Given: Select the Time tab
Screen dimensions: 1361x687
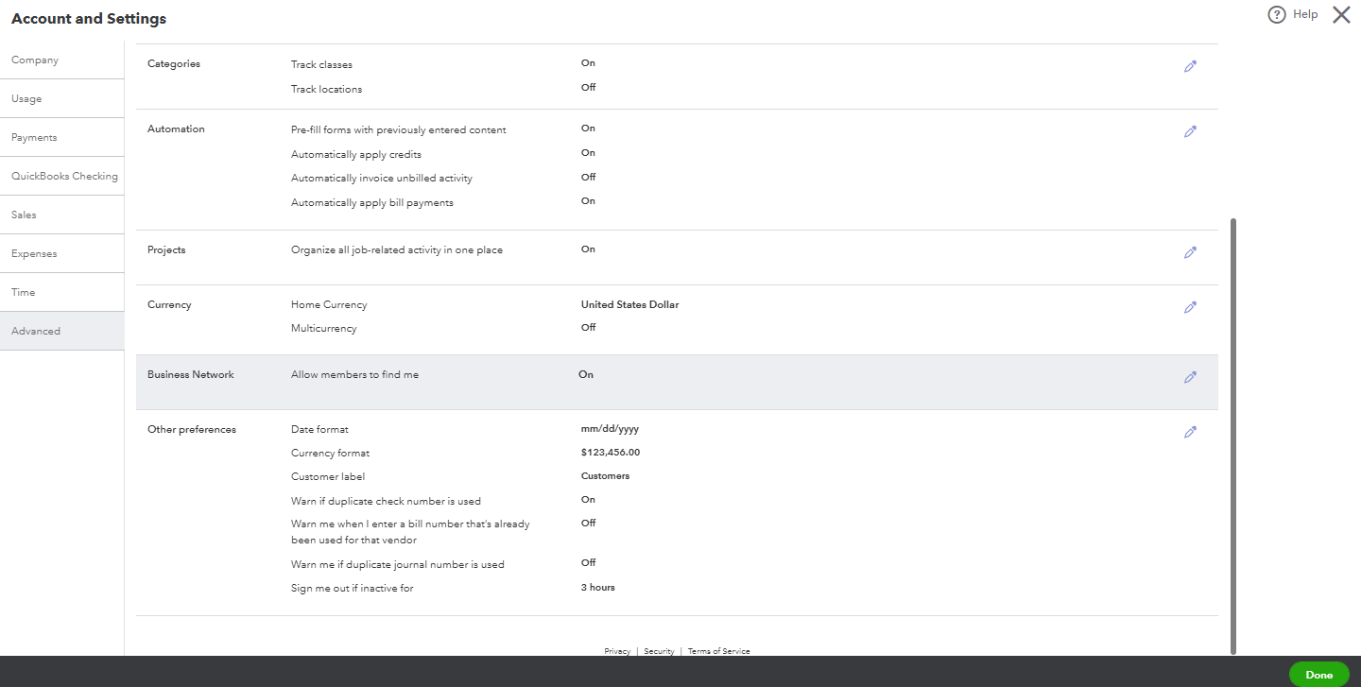Looking at the screenshot, I should pos(23,291).
